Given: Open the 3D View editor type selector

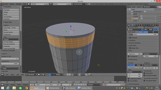Looking at the screenshot, I should tap(3, 74).
